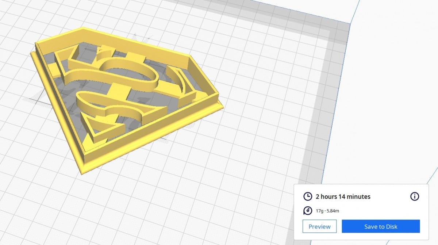Viewport: 438px width, 245px height.
Task: Open the print info details icon
Action: pyautogui.click(x=415, y=196)
